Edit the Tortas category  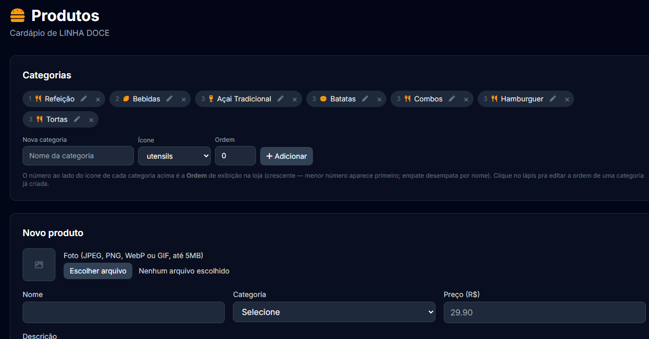pyautogui.click(x=77, y=119)
